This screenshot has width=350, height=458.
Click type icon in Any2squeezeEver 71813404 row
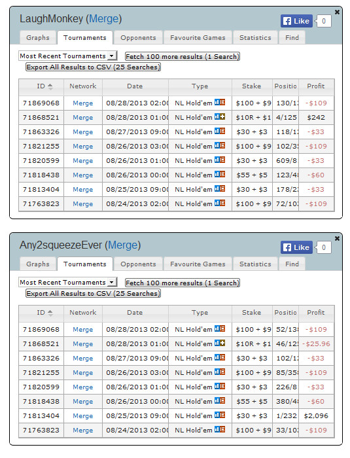[x=220, y=415]
